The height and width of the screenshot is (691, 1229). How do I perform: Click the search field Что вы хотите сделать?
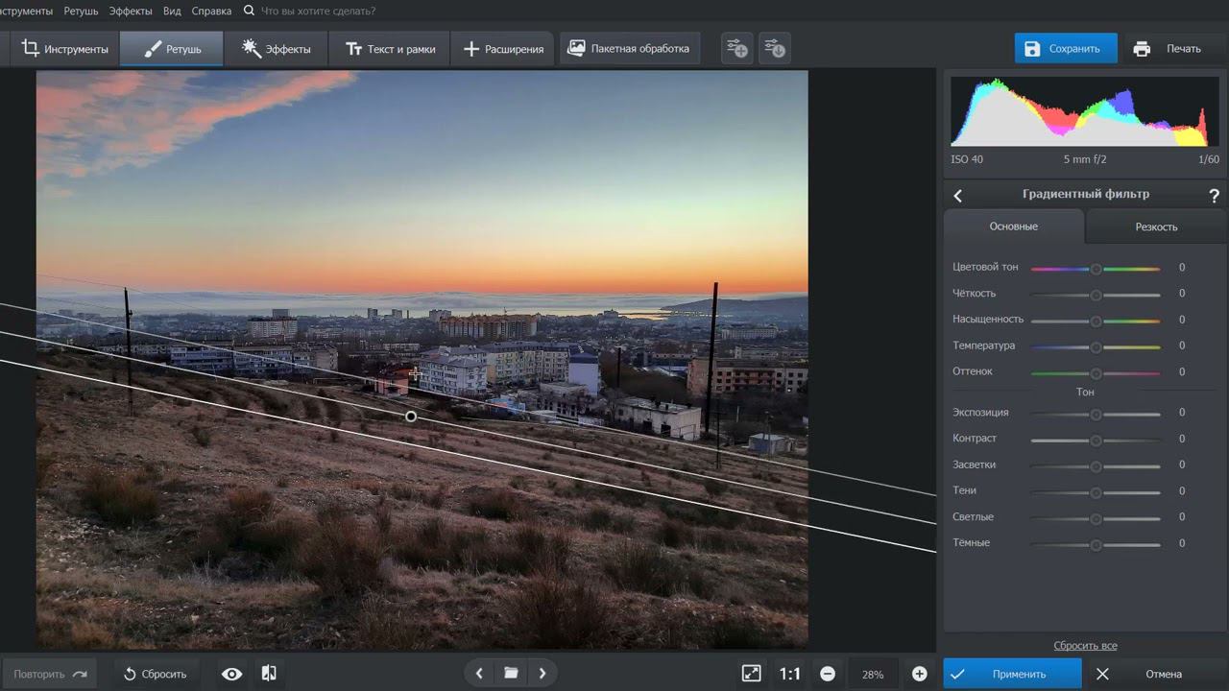point(317,12)
